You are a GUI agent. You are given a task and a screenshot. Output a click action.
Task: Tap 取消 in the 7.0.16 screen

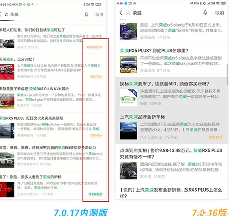click(220, 13)
